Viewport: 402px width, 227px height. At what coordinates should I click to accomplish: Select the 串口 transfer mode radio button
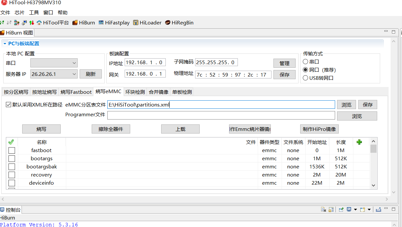pos(305,62)
